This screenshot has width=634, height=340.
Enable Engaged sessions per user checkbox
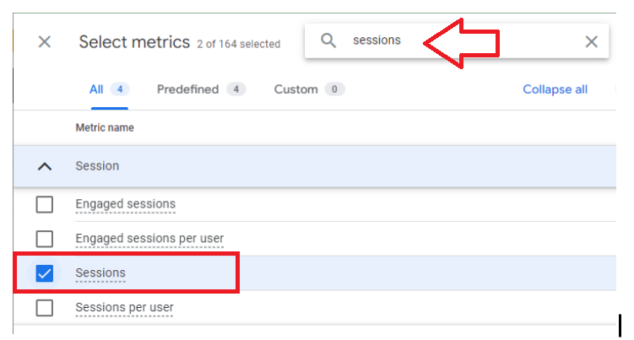tap(45, 239)
